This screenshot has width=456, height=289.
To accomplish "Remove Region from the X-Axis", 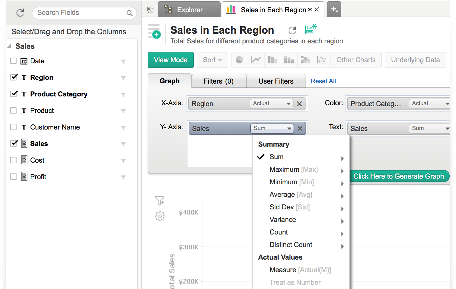I will [299, 104].
